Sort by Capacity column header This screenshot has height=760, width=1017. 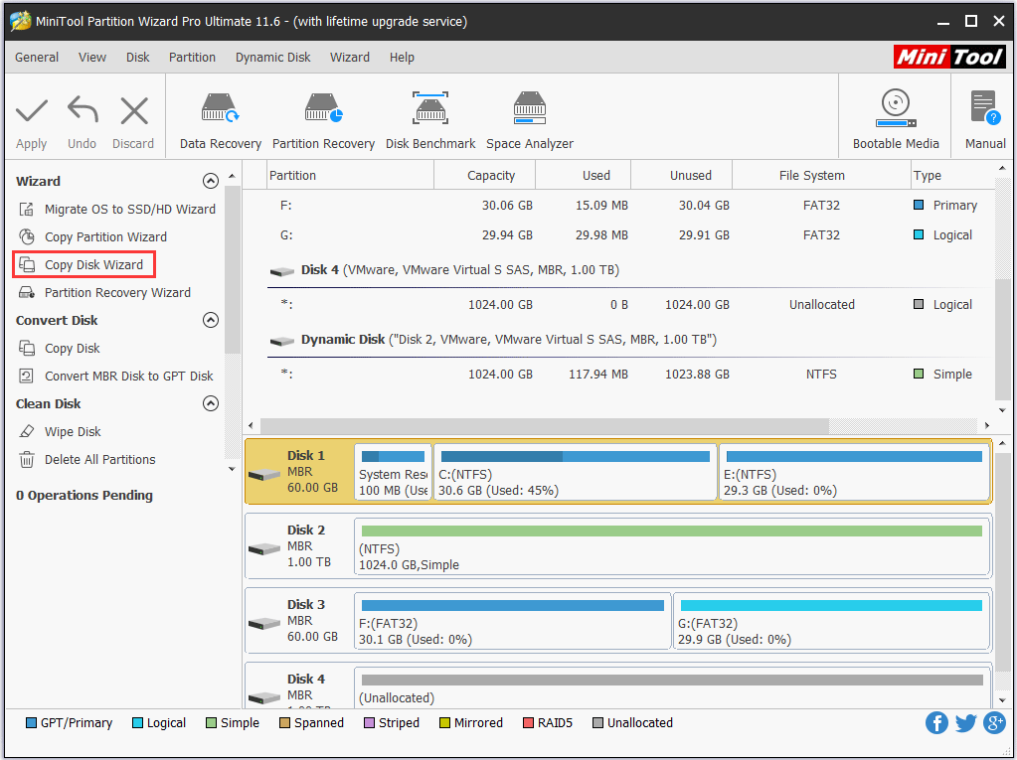pyautogui.click(x=484, y=176)
